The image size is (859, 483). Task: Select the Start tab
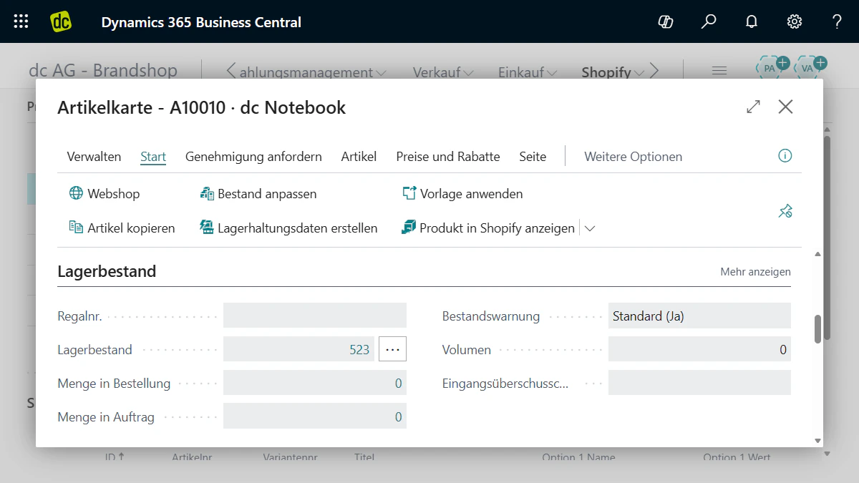(153, 156)
